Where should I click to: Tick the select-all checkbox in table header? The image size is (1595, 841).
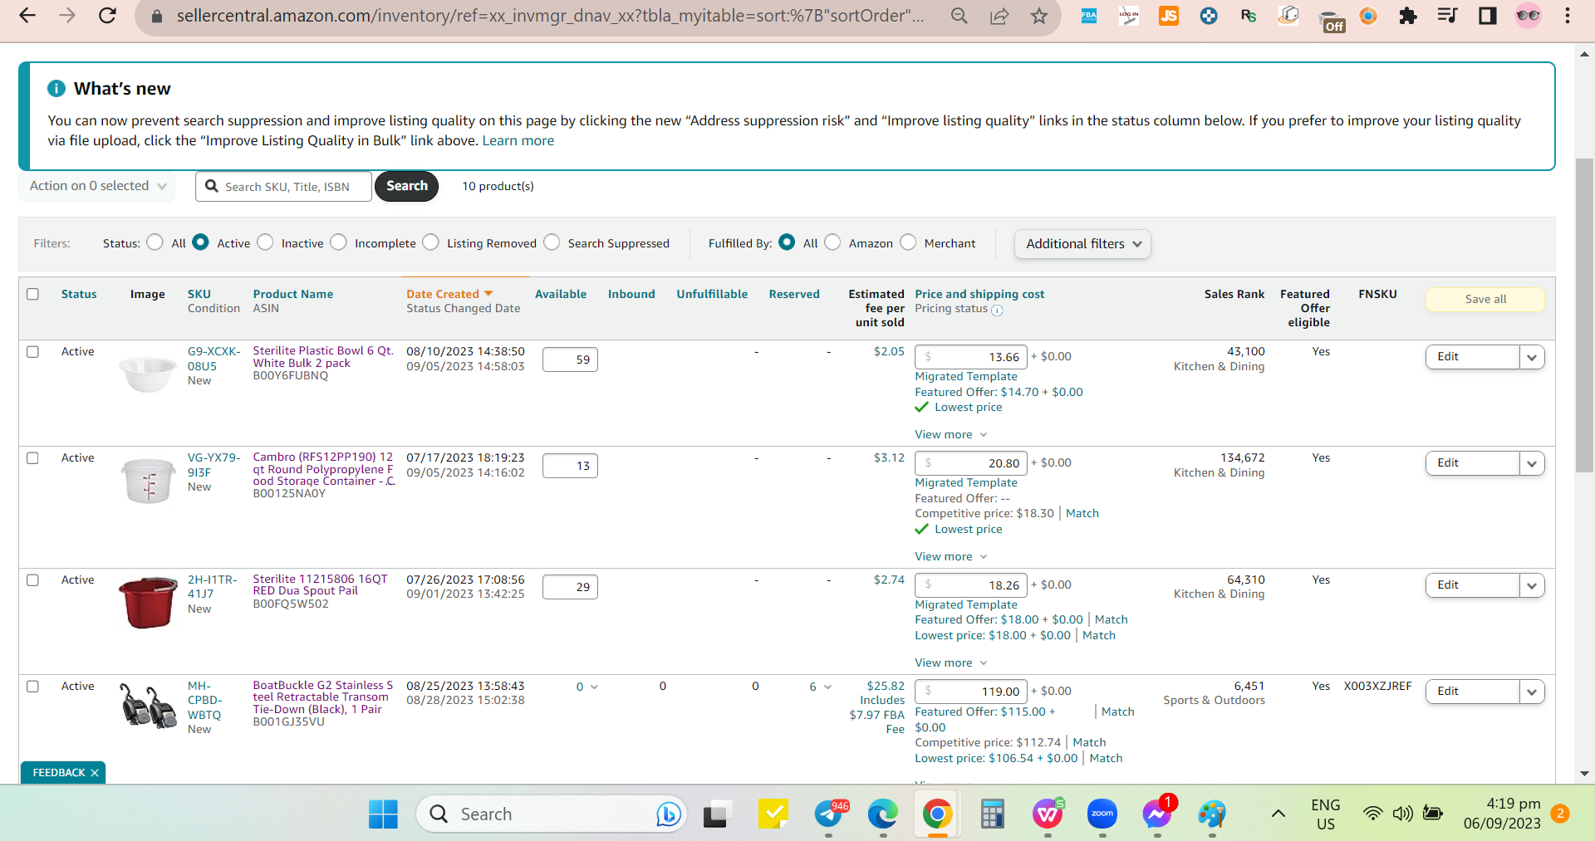(33, 294)
